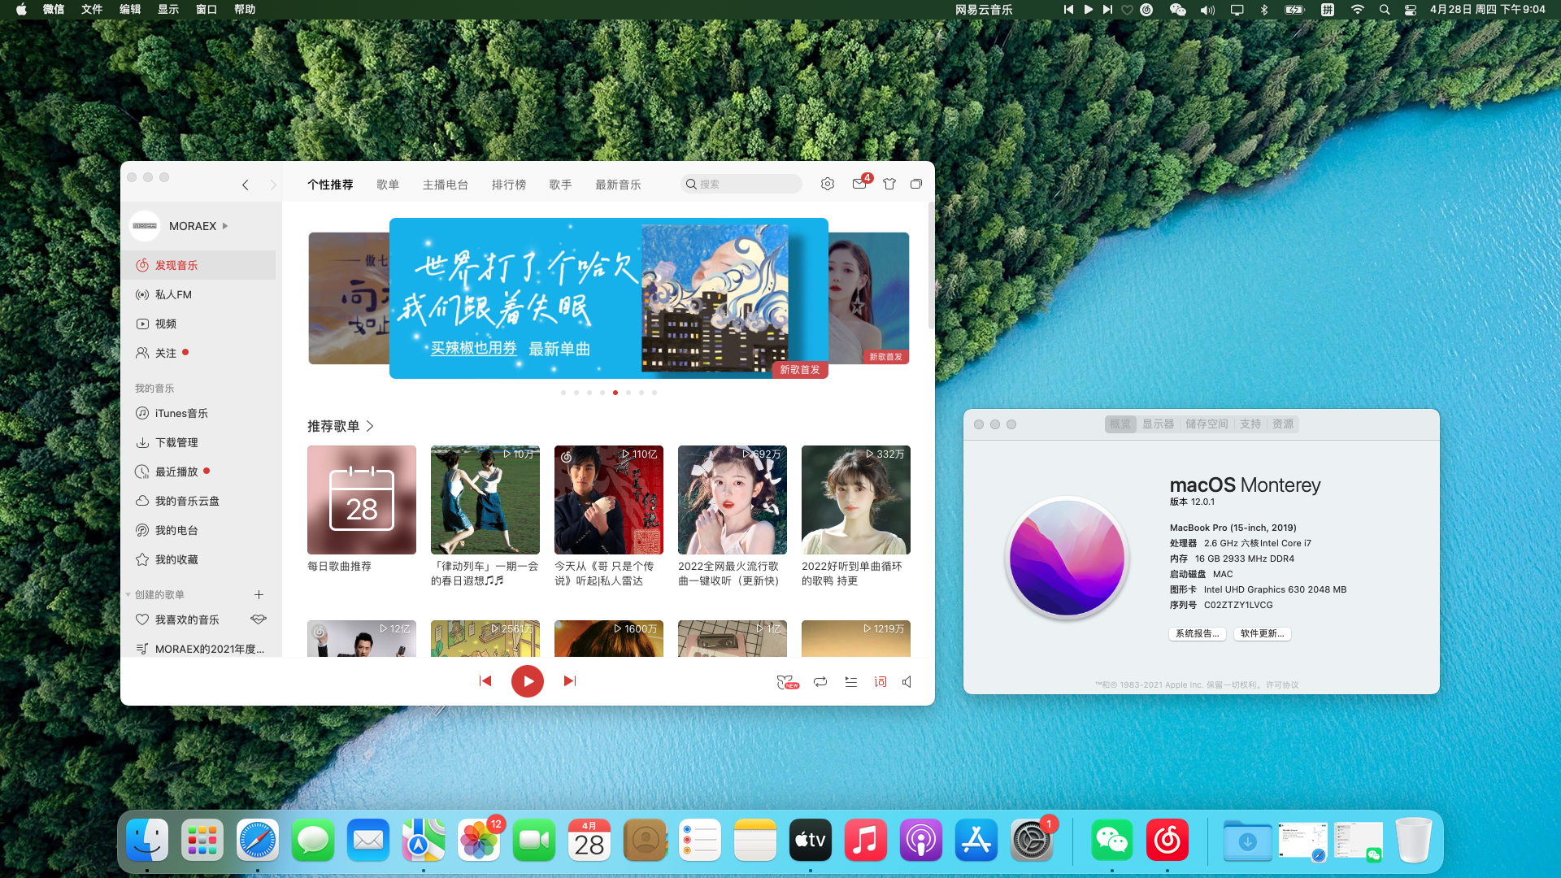The image size is (1561, 878).
Task: Switch to 歌单 tab
Action: [x=388, y=185]
